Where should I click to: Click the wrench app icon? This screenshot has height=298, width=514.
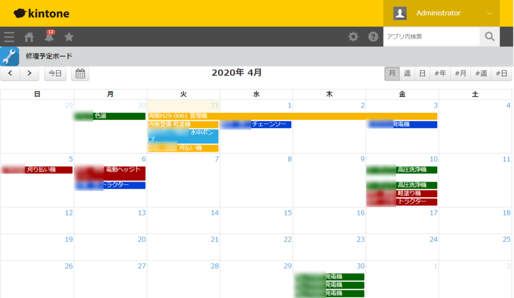pos(10,56)
